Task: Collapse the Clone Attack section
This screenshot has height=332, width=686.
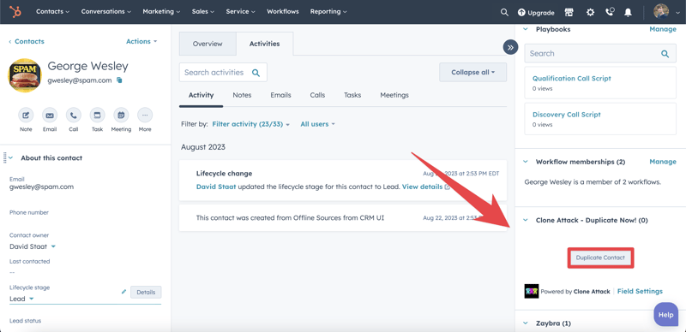Action: (526, 220)
